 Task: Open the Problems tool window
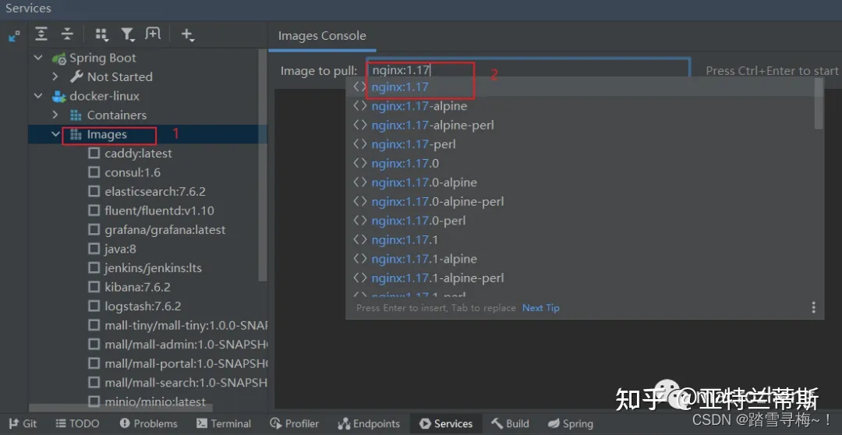click(x=148, y=423)
